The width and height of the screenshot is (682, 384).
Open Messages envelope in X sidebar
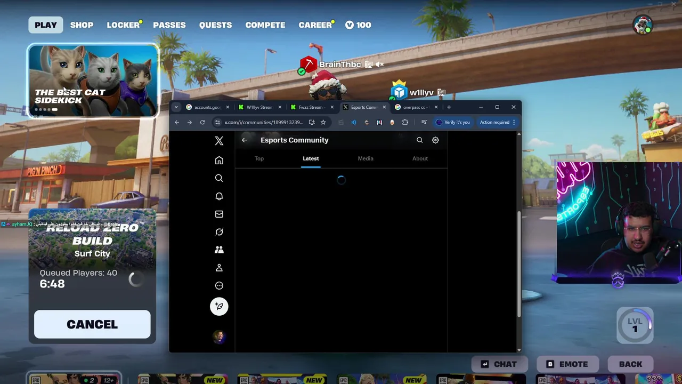pyautogui.click(x=219, y=214)
